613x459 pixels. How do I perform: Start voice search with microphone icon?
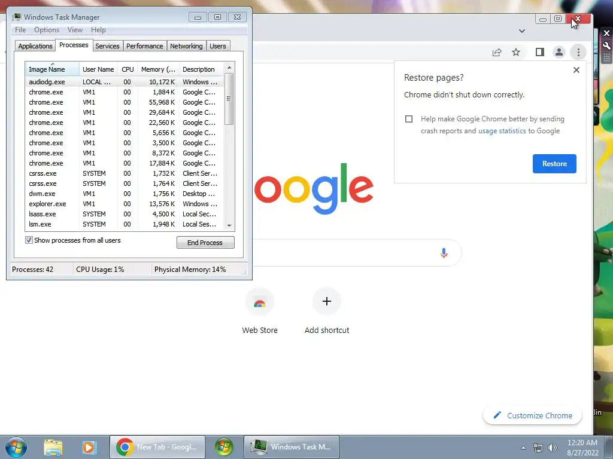(x=444, y=253)
